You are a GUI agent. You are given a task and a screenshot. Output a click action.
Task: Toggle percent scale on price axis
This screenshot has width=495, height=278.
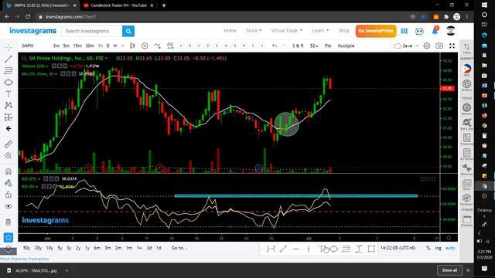(x=428, y=248)
